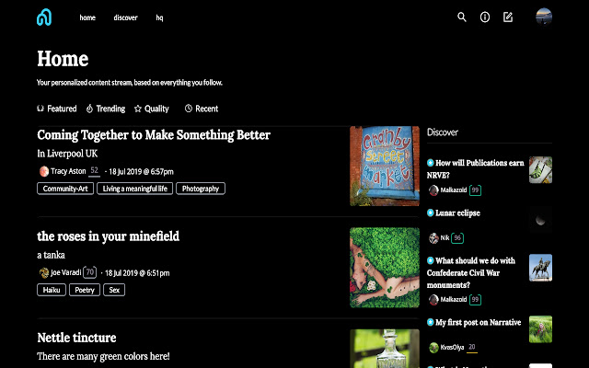Open author name Joe Varadi
The height and width of the screenshot is (368, 589).
click(66, 272)
